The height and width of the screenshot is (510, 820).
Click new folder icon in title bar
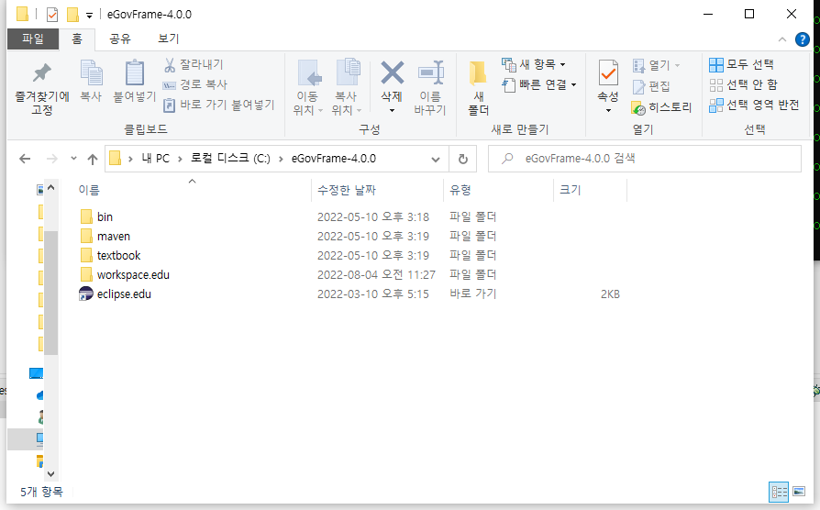(72, 15)
